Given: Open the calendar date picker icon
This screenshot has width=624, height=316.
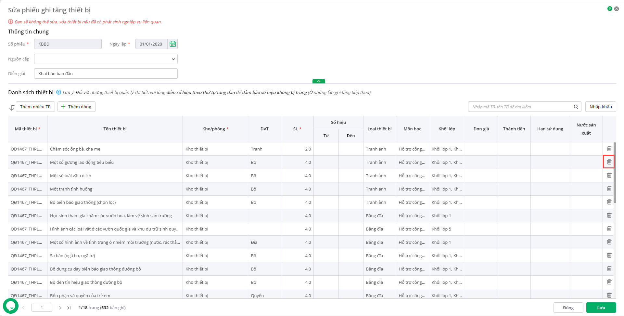Looking at the screenshot, I should click(172, 44).
